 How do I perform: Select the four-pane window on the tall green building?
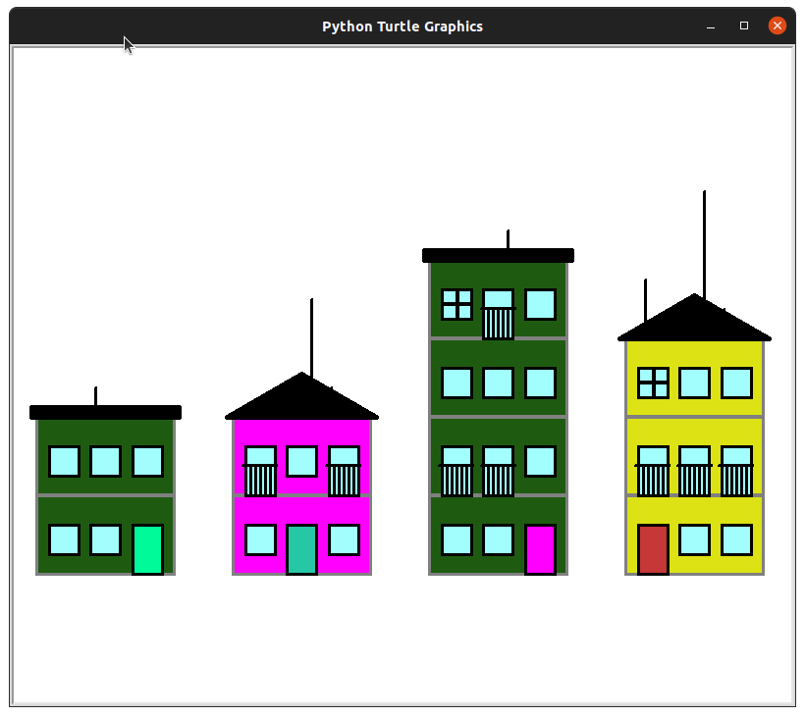point(456,304)
